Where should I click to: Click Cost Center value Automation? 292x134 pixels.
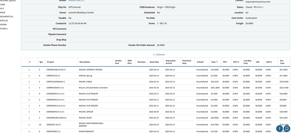[x=251, y=18]
